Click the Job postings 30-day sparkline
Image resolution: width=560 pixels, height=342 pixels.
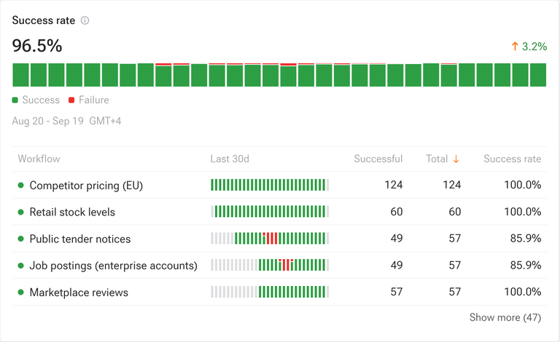[x=270, y=265]
